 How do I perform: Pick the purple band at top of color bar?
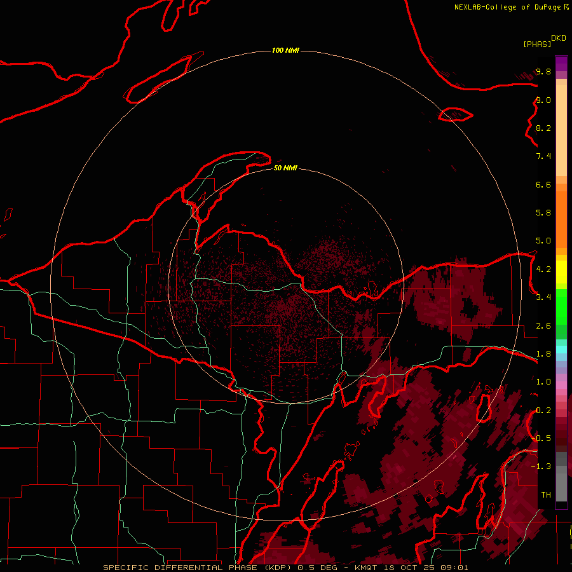(561, 64)
